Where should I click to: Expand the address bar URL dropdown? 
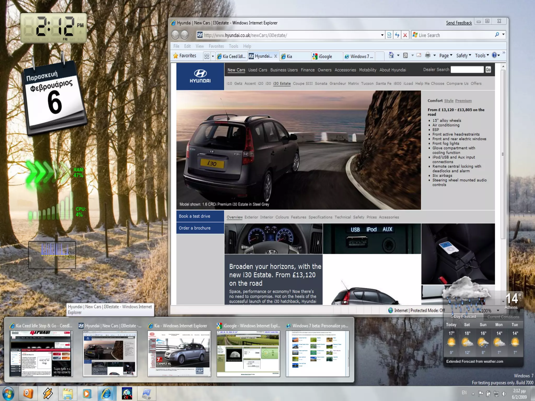382,35
